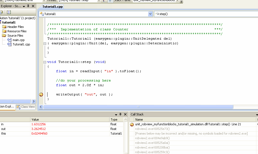The height and width of the screenshot is (154, 258).
Task: Open main.cpp in Solution Explorer
Action: pyautogui.click(x=19, y=40)
